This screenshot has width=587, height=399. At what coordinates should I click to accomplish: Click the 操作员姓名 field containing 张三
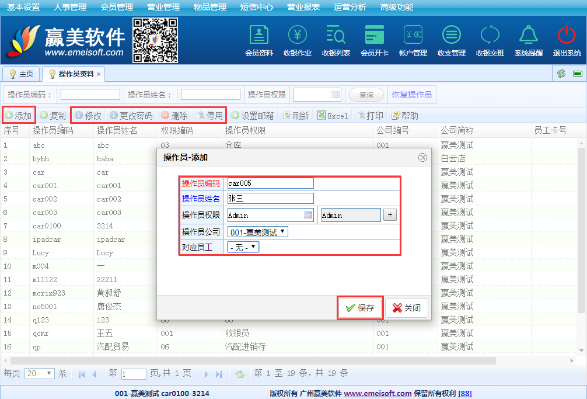tap(271, 199)
